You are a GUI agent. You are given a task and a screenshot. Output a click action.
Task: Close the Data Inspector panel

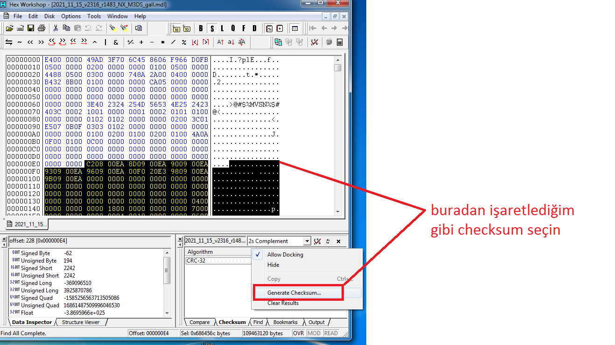click(x=5, y=239)
